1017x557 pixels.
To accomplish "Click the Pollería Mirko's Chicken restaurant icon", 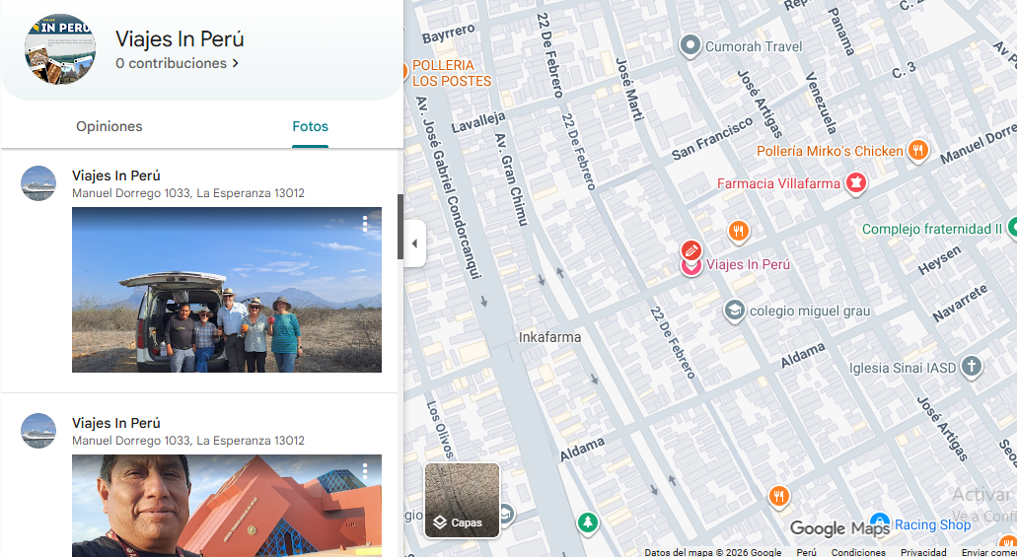I will tap(917, 151).
